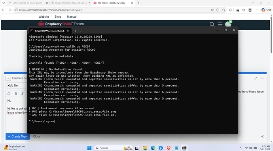Click the taskbar Search box

(x=113, y=148)
